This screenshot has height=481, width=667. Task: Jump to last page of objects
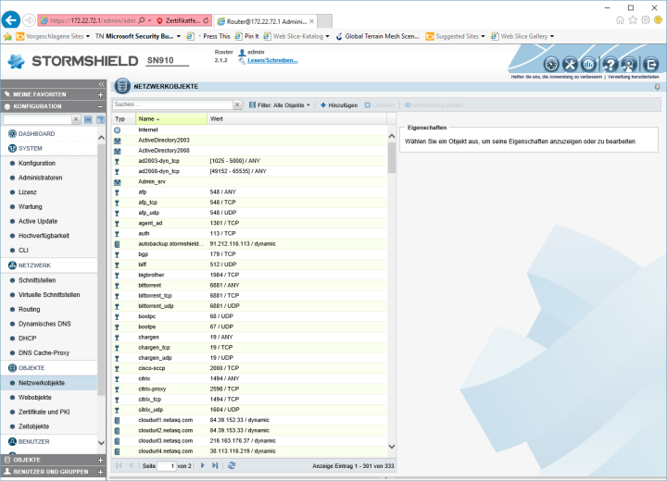215,465
